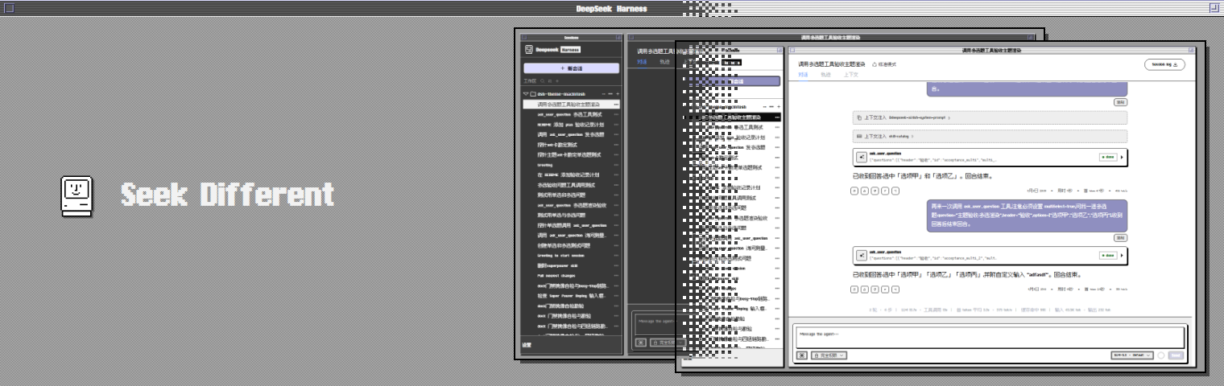Viewport: 1224px width, 386px height.
Task: Click the round icon left of Send
Action: tap(1160, 355)
